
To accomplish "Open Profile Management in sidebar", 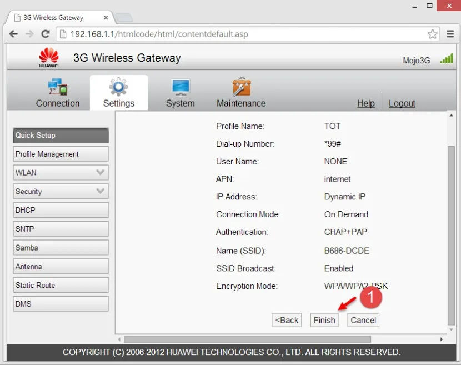I will click(61, 154).
